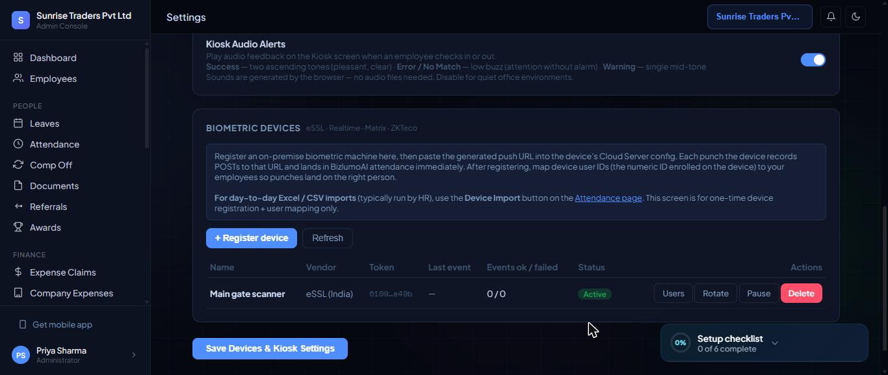Image resolution: width=888 pixels, height=375 pixels.
Task: Click the token 6109…e49b
Action: coord(391,294)
